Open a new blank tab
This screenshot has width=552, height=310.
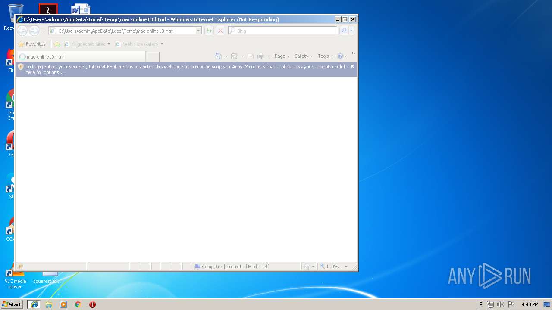153,56
